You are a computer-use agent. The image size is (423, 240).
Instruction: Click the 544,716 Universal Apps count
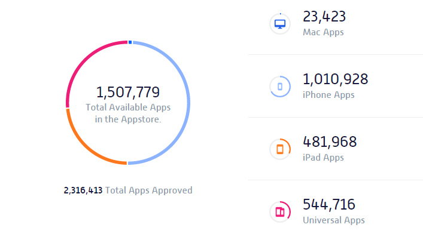(329, 205)
